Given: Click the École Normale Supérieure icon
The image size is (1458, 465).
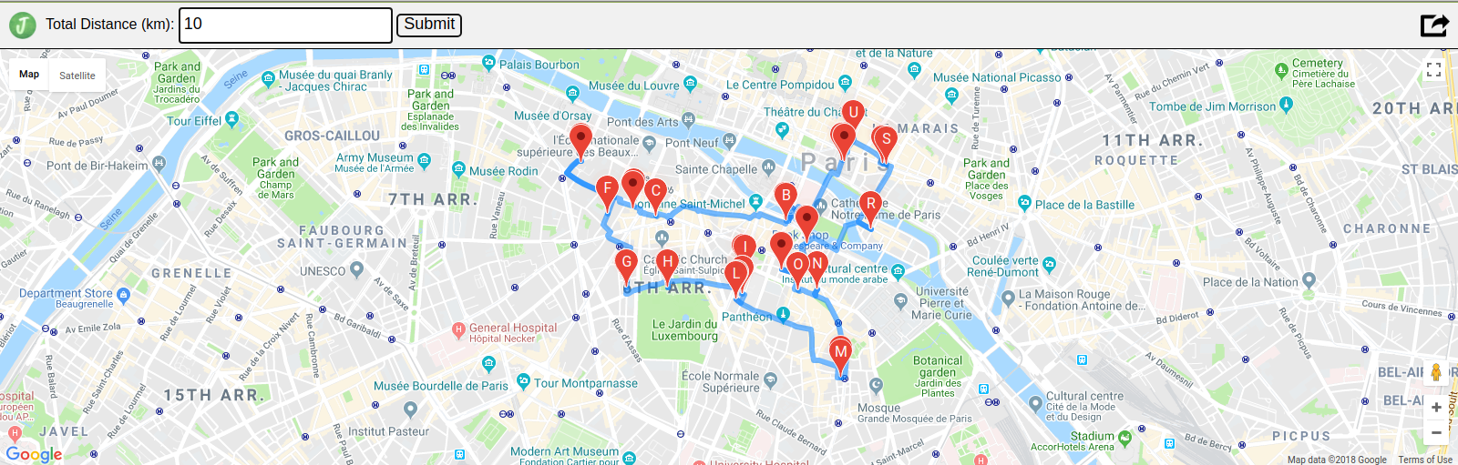Looking at the screenshot, I should [x=771, y=379].
